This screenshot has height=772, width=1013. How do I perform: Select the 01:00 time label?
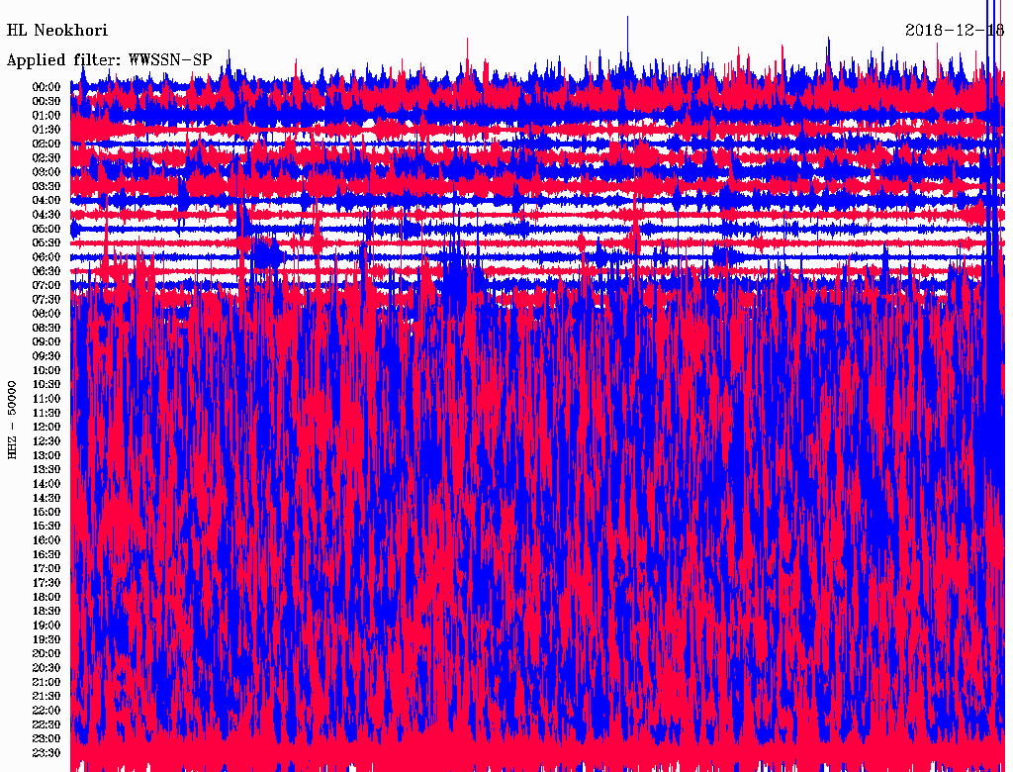pyautogui.click(x=46, y=116)
